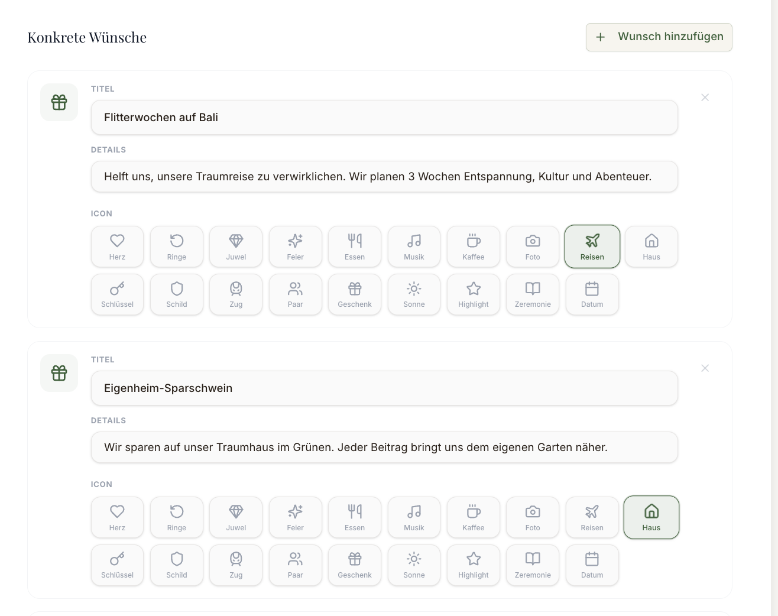Edit the Eigenheim-Sparschwein title field
Image resolution: width=778 pixels, height=616 pixels.
(384, 388)
